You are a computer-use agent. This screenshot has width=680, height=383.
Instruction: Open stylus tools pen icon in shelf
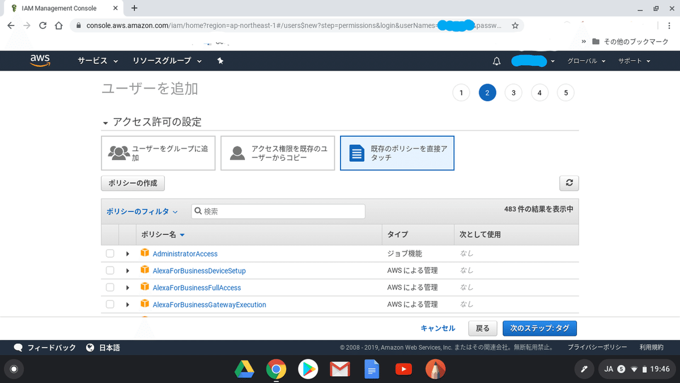583,369
